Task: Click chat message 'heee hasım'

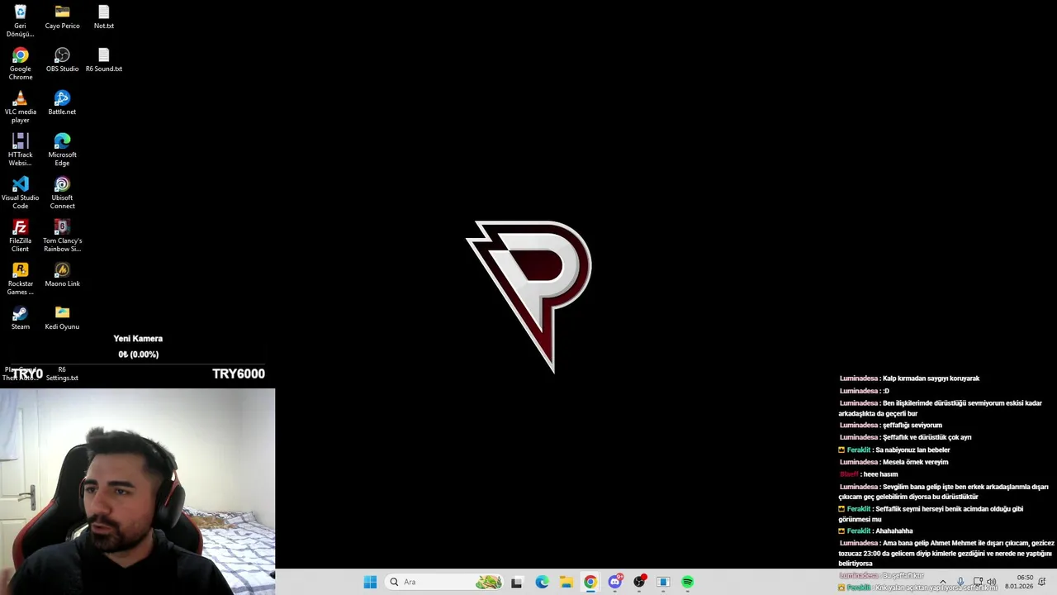Action: coord(880,474)
